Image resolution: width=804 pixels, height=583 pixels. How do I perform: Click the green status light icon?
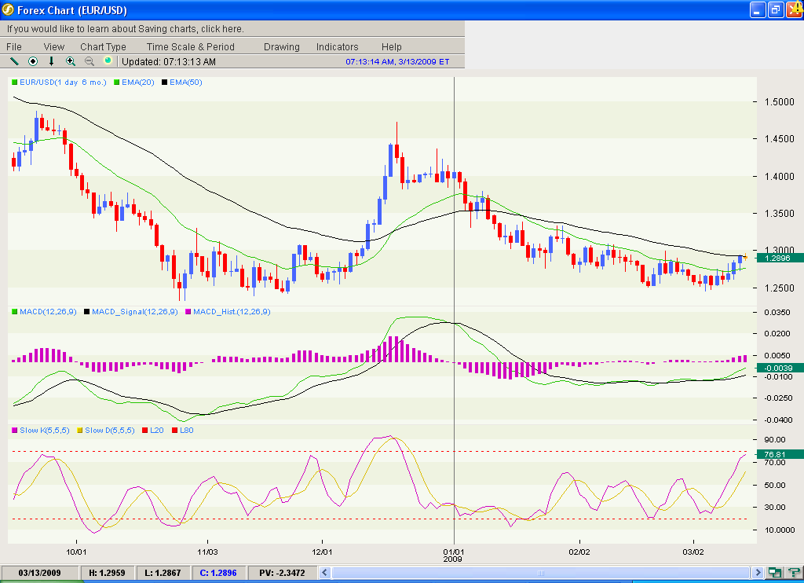tap(108, 60)
